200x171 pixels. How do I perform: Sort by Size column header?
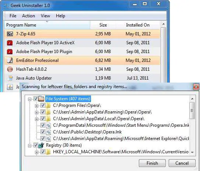[x=103, y=25]
